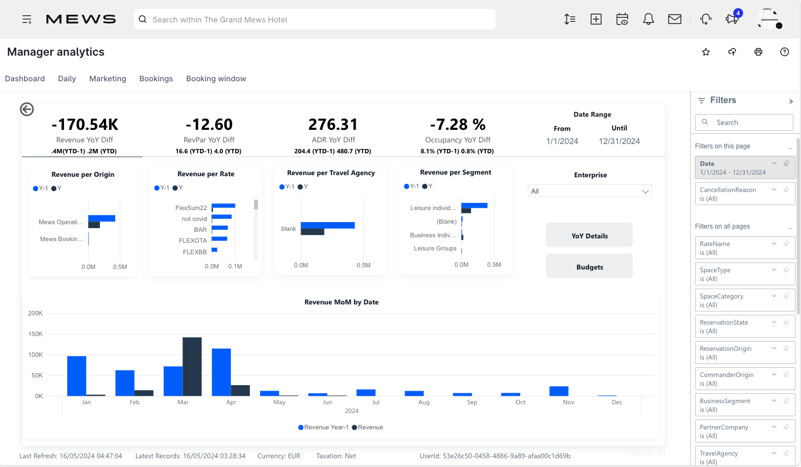Toggle Revenue Year-1 legend in MoM chart

(323, 427)
